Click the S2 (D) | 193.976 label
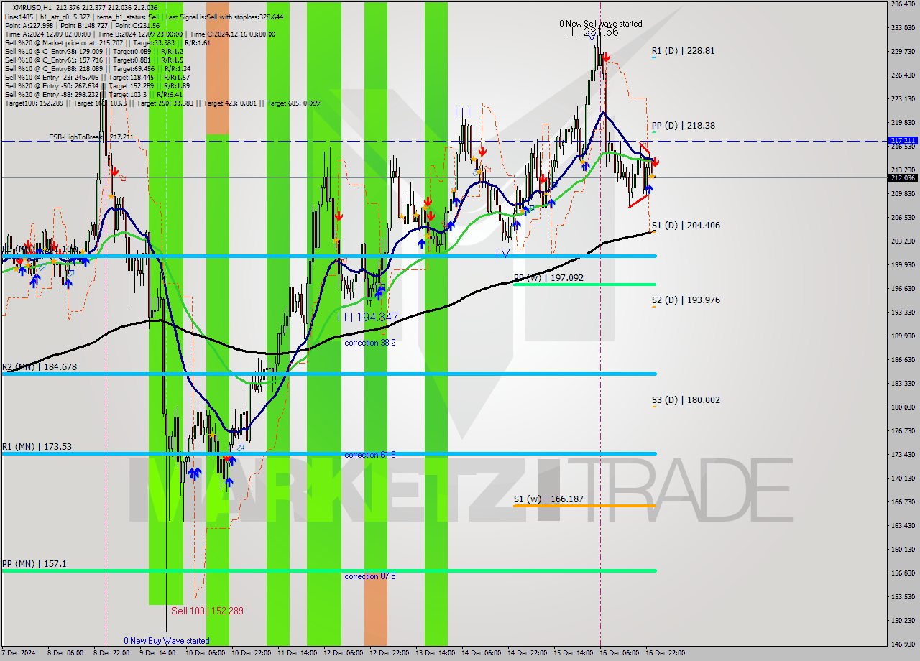The width and height of the screenshot is (920, 661). (x=686, y=300)
